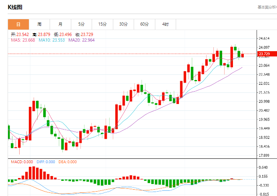Open the 30分 interval tab
Image resolution: width=277 pixels, height=196 pixels.
coord(123,24)
